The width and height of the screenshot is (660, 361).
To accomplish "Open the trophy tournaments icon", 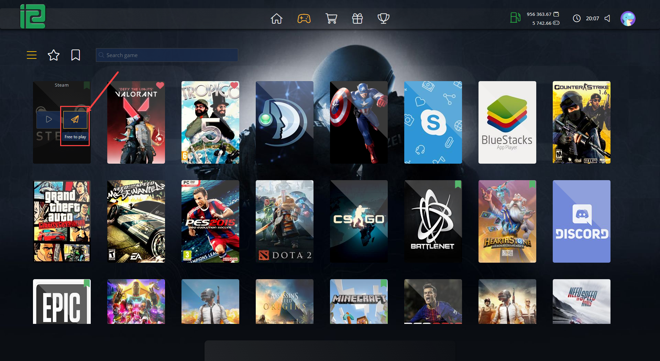I will [x=383, y=19].
